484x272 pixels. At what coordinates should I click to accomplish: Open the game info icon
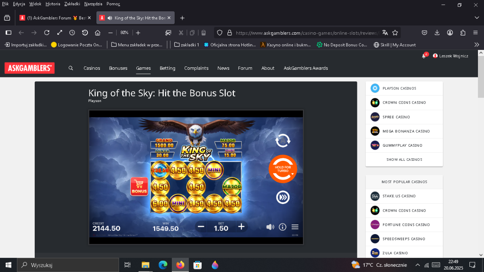[282, 227]
